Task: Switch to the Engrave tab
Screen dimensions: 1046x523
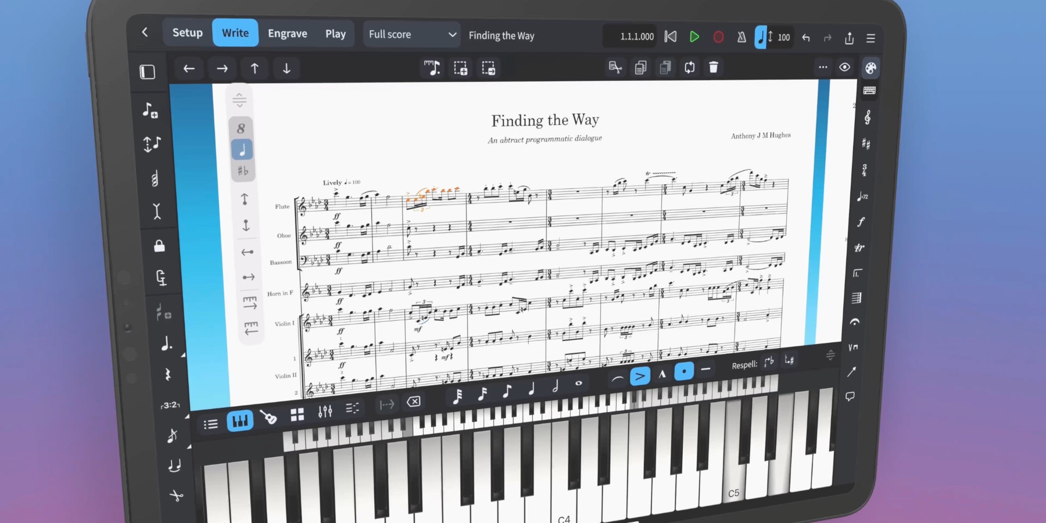Action: click(287, 34)
